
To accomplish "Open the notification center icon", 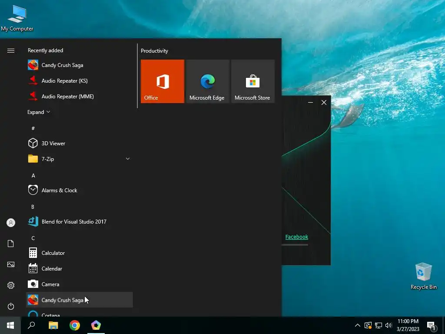I will point(431,326).
